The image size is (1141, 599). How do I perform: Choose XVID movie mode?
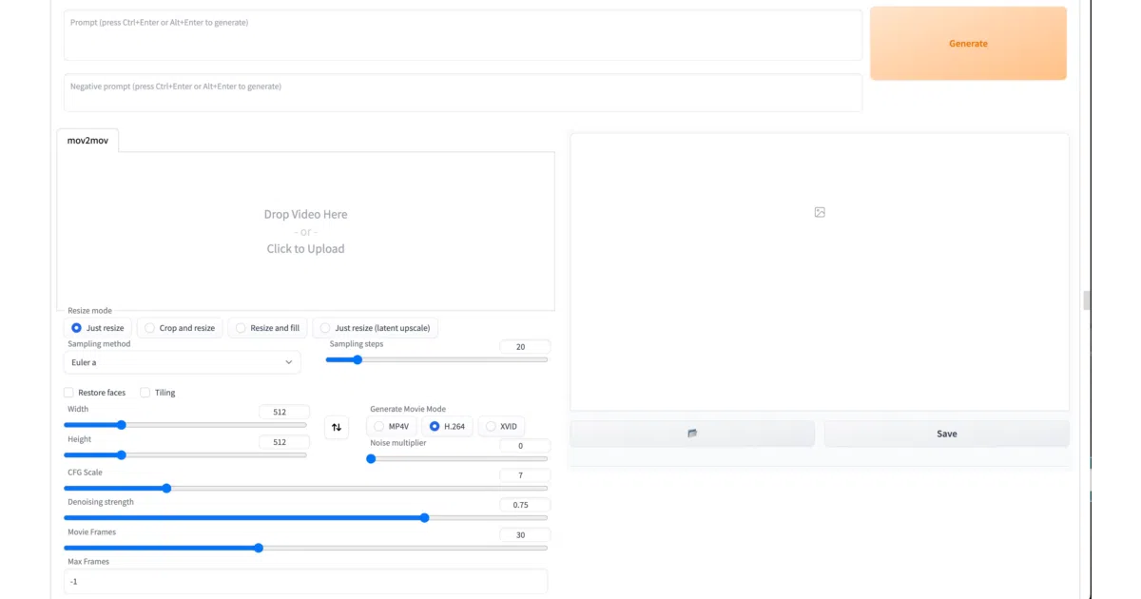pos(501,427)
